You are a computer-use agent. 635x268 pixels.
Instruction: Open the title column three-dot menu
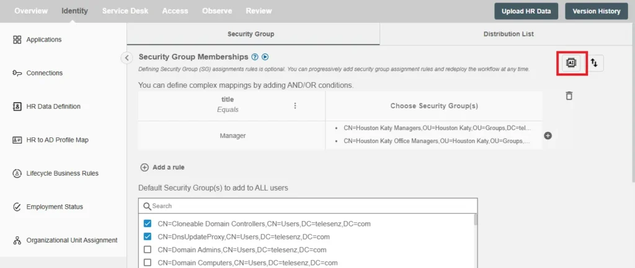point(295,105)
